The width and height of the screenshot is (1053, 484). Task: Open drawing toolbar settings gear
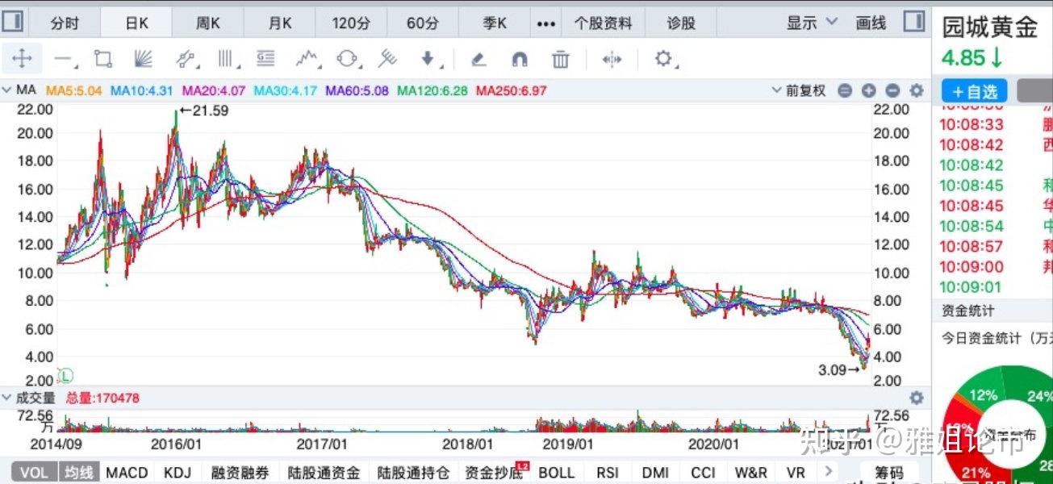click(663, 58)
